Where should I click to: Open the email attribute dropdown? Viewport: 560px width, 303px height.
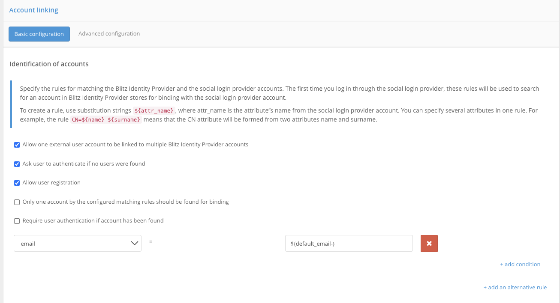tap(78, 243)
